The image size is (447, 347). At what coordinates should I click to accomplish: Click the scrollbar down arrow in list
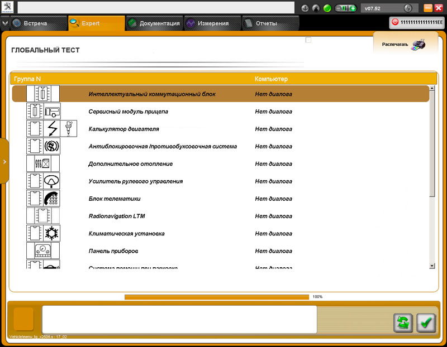click(431, 266)
